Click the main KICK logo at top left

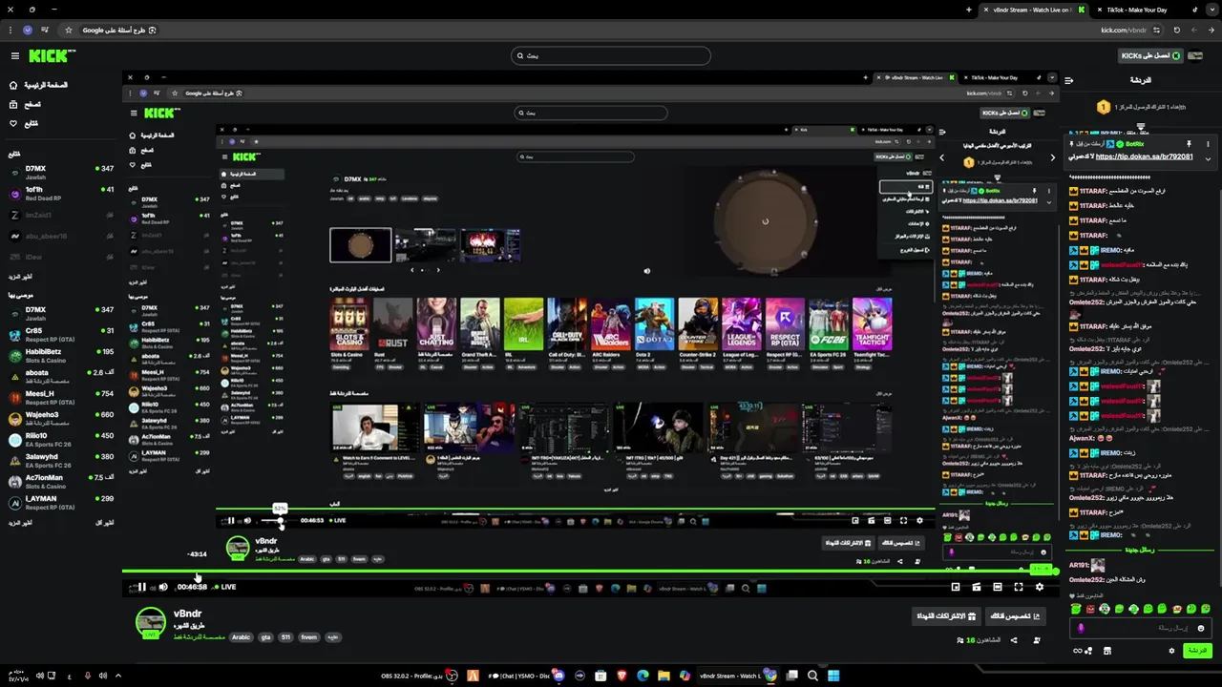click(x=51, y=56)
